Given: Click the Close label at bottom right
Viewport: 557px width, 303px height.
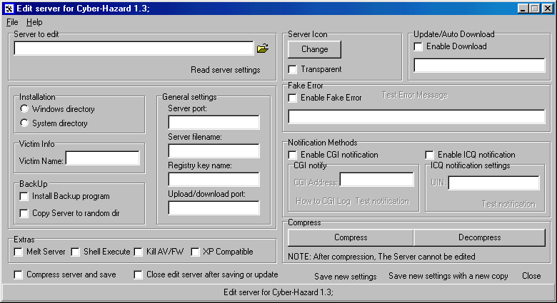Looking at the screenshot, I should click(531, 276).
